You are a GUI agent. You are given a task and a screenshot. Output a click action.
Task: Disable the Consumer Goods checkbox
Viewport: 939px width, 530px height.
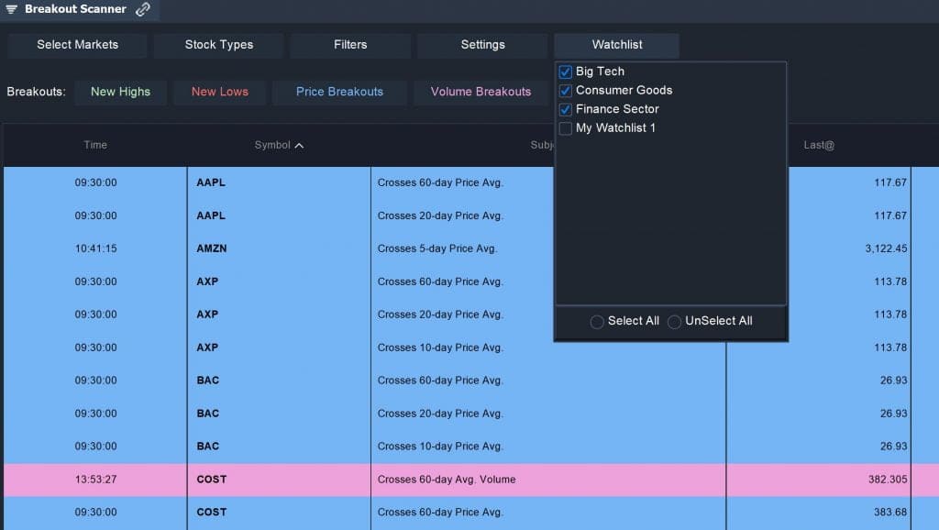coord(565,90)
